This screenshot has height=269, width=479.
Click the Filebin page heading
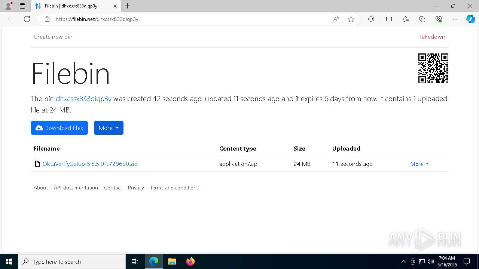pos(70,73)
